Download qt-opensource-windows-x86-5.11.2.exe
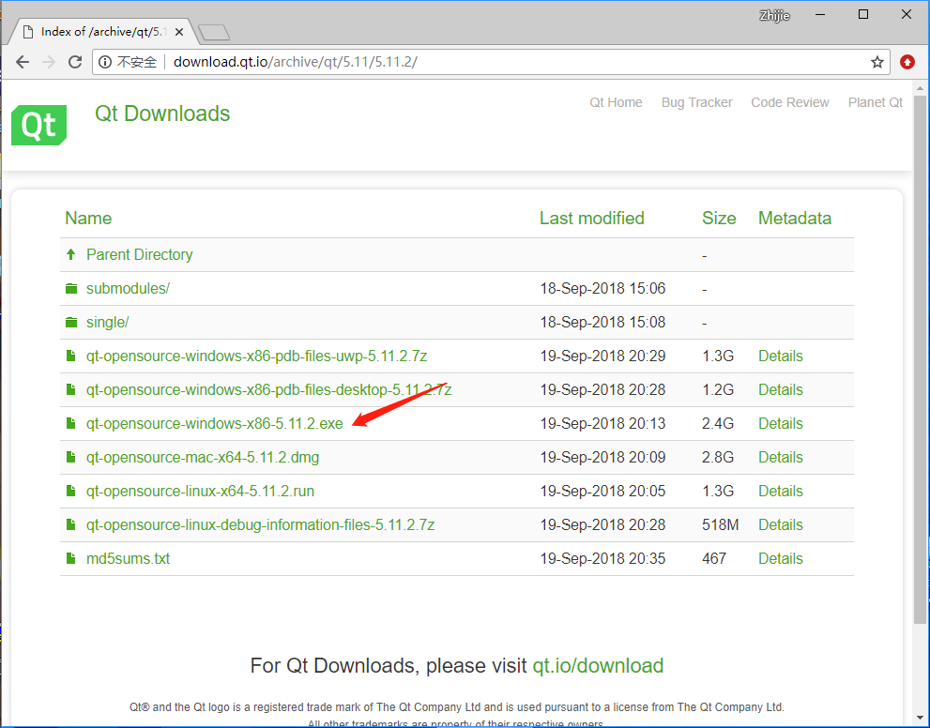This screenshot has width=930, height=728. point(215,423)
